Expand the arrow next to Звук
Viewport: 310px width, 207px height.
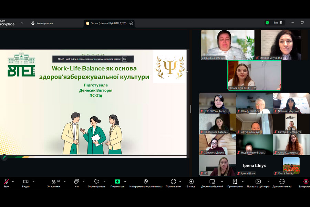click(13, 181)
